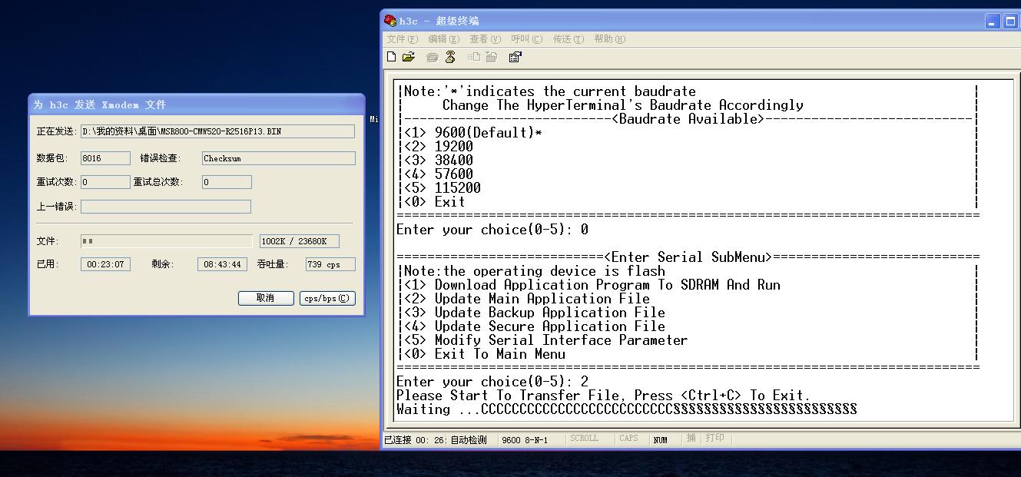
Task: Open the 呼叫(C) menu
Action: pos(526,39)
